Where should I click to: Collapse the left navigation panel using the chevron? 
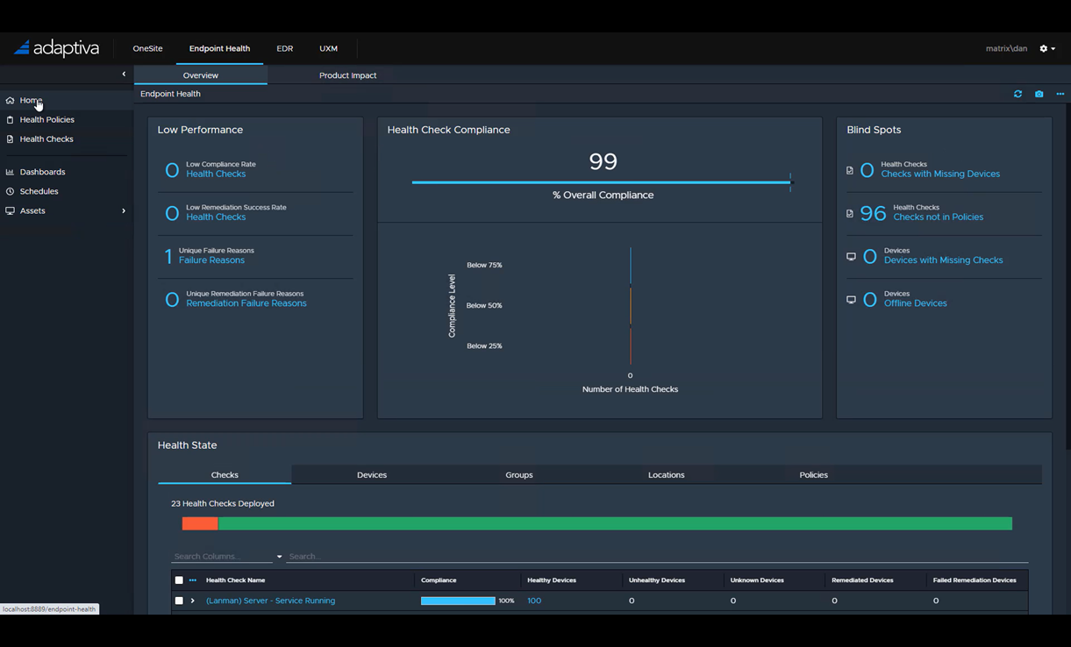coord(124,75)
